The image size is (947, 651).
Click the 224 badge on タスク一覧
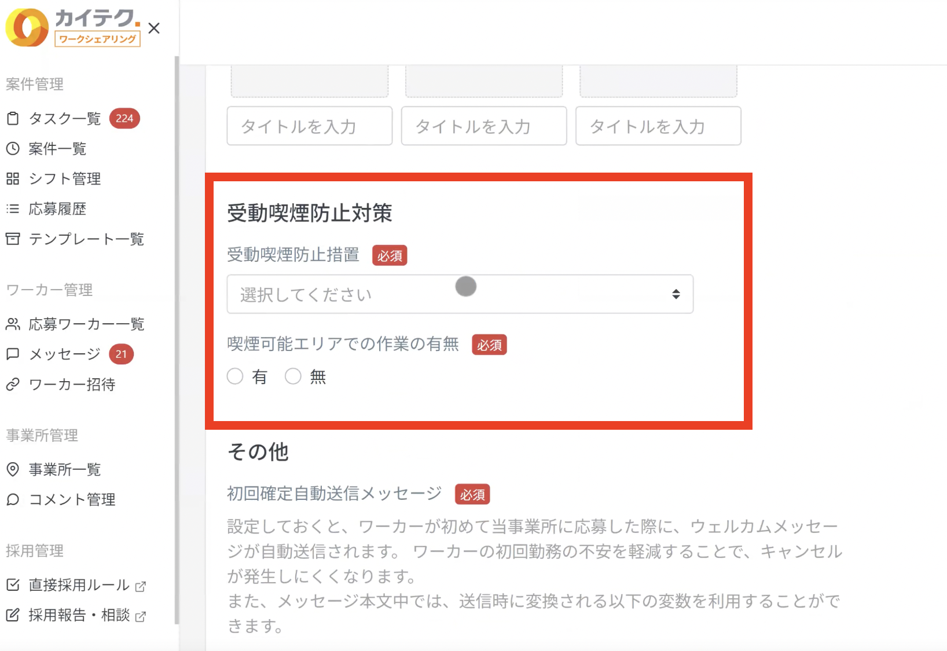click(x=124, y=119)
